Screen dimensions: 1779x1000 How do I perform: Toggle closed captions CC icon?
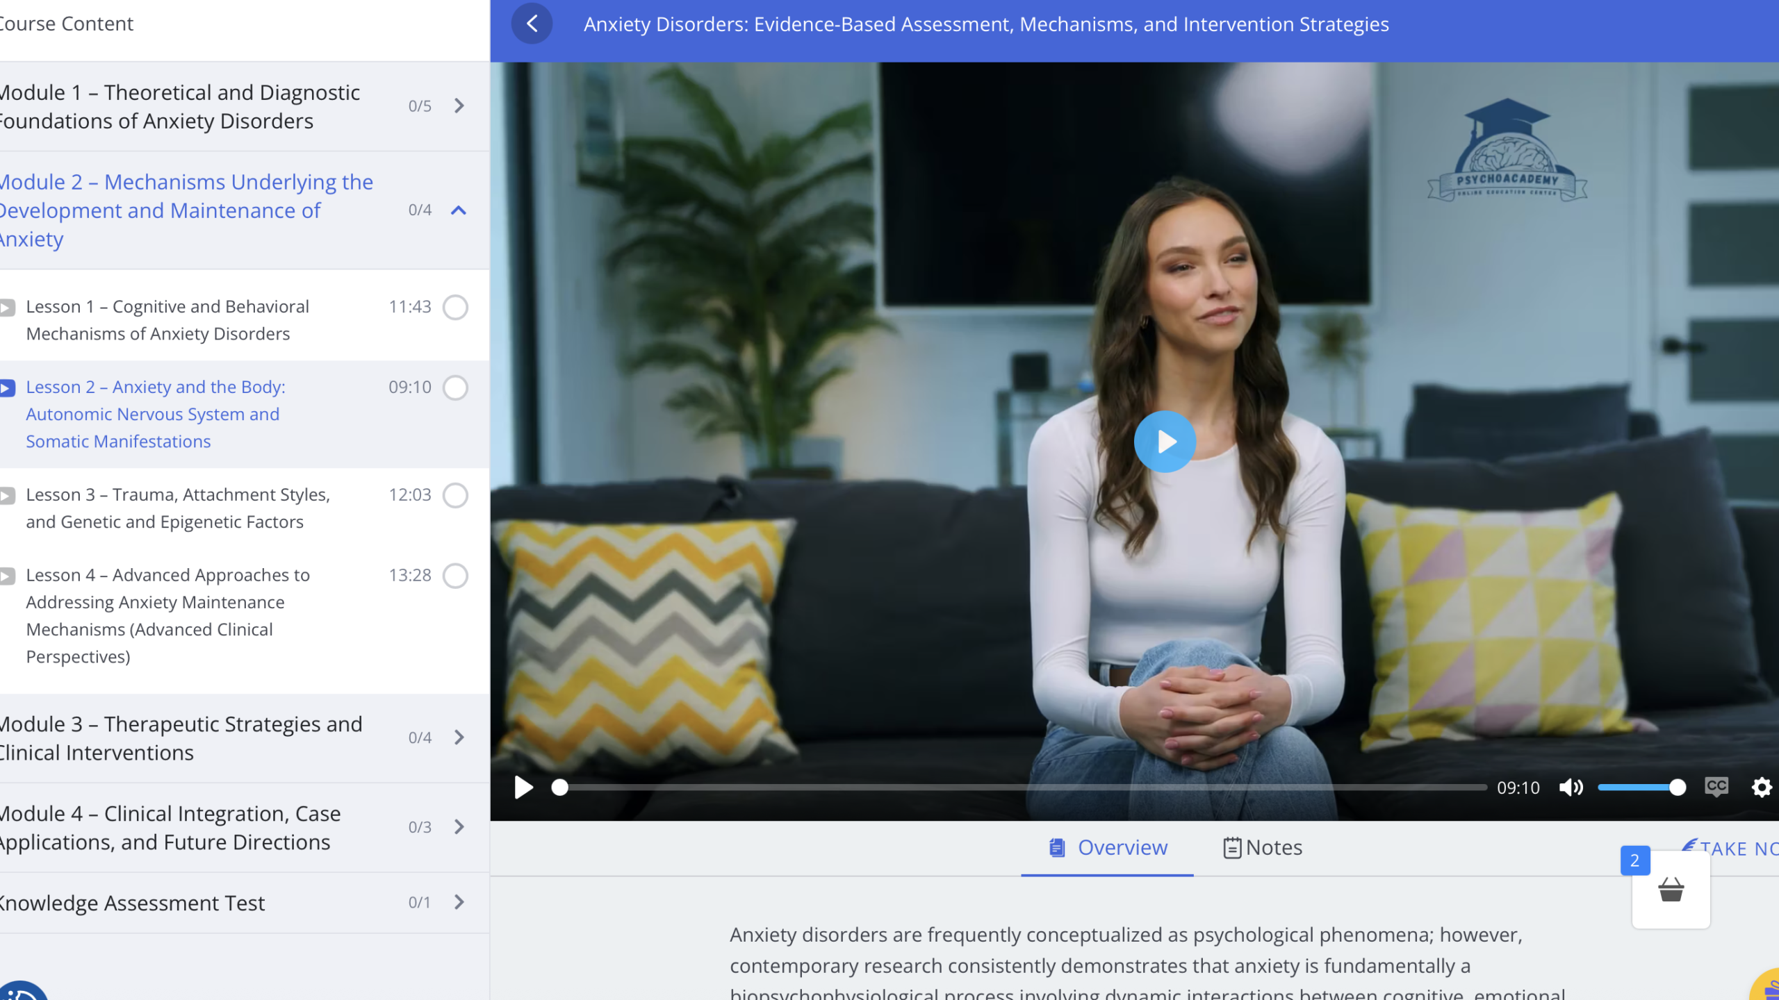pyautogui.click(x=1716, y=786)
